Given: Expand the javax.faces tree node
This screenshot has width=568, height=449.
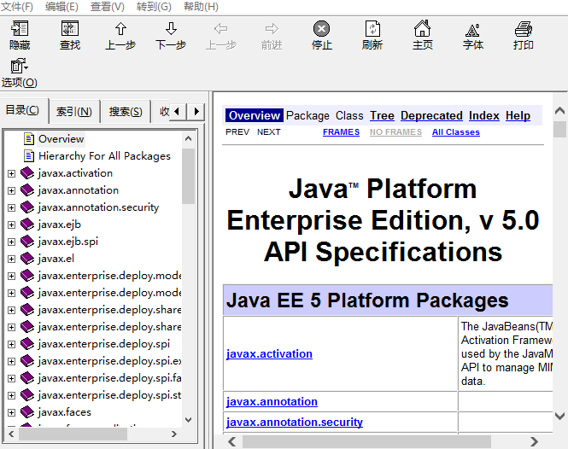Looking at the screenshot, I should pyautogui.click(x=12, y=412).
